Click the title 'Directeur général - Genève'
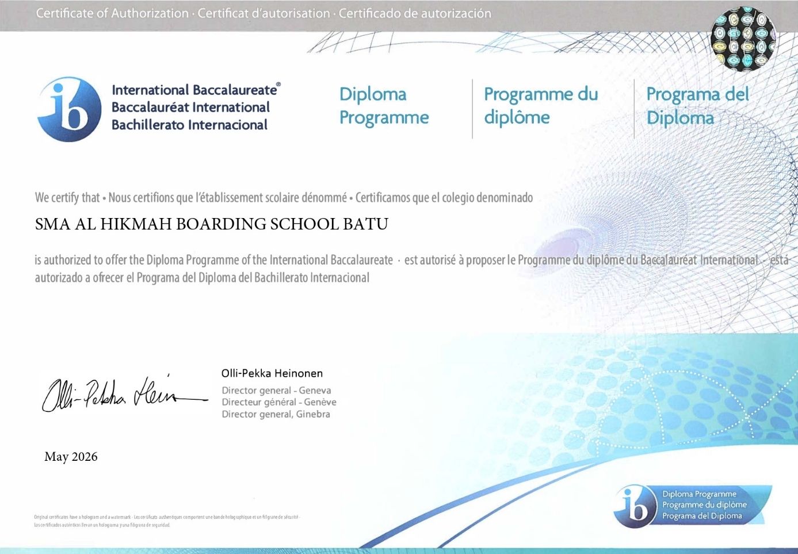This screenshot has height=554, width=798. [x=279, y=402]
